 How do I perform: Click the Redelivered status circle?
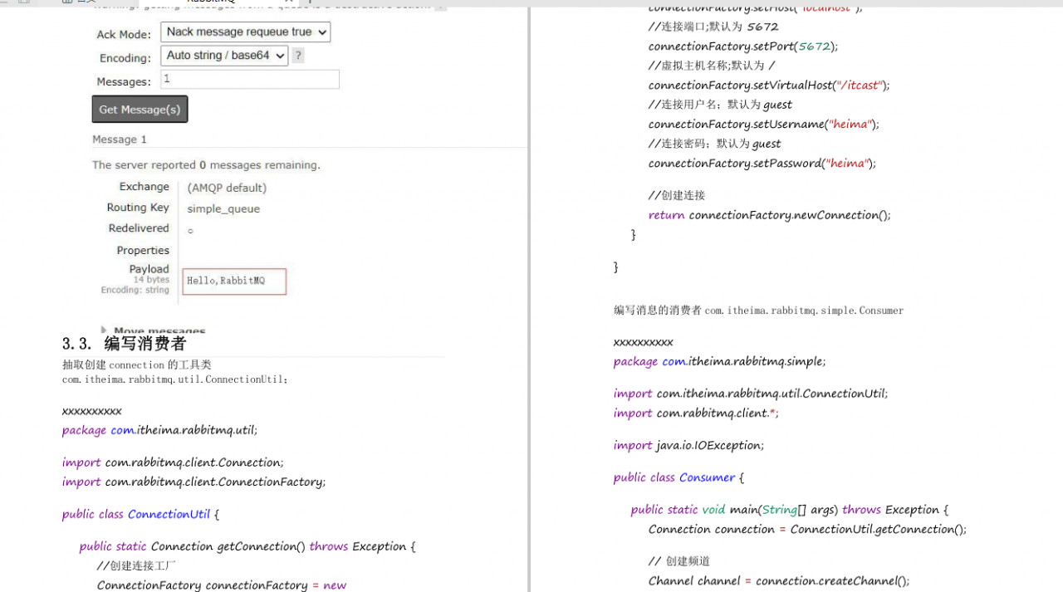190,231
